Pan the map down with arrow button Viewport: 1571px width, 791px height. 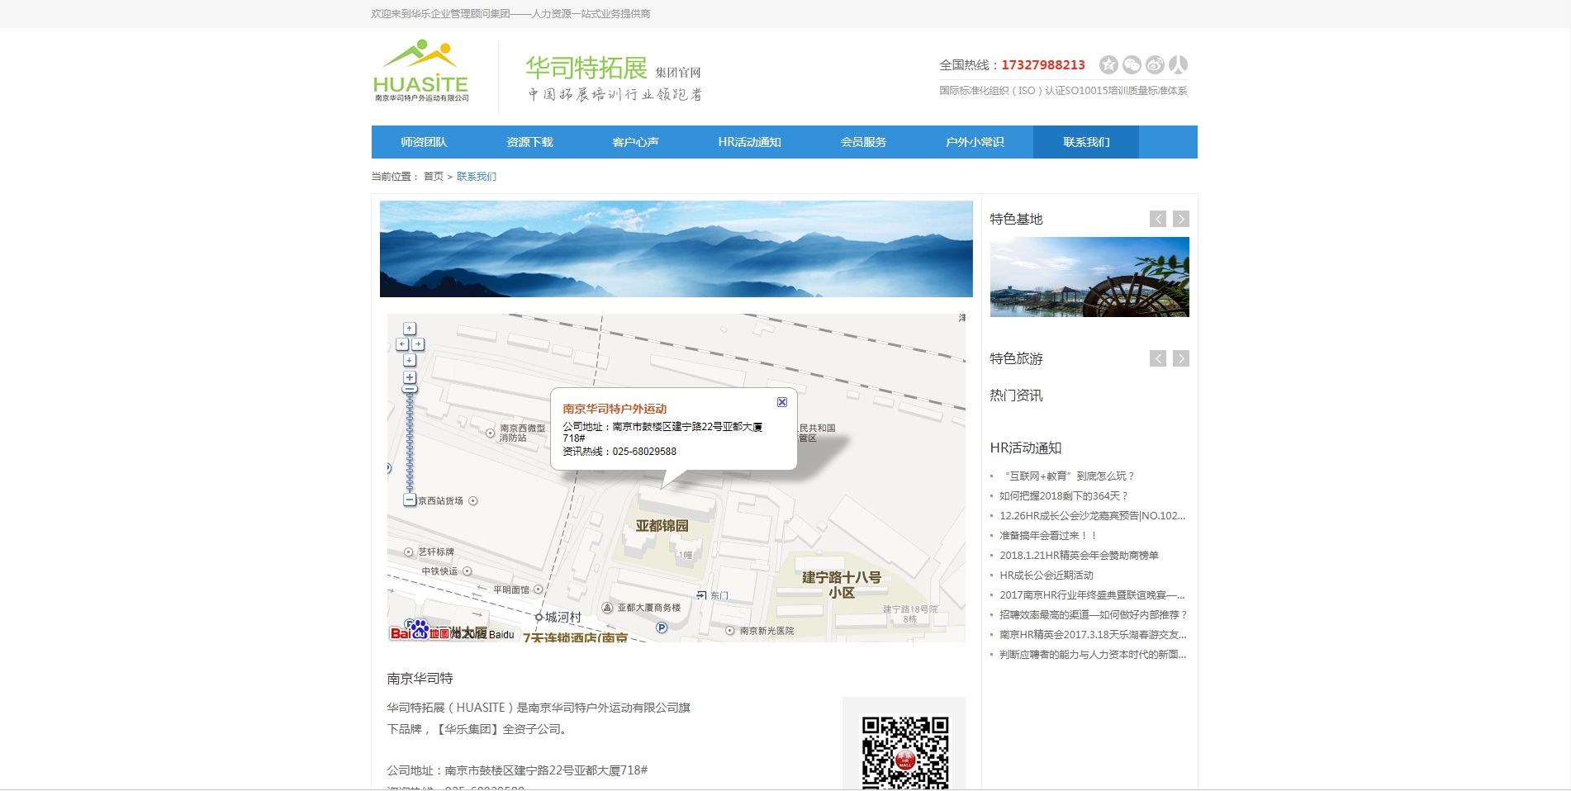[x=410, y=360]
